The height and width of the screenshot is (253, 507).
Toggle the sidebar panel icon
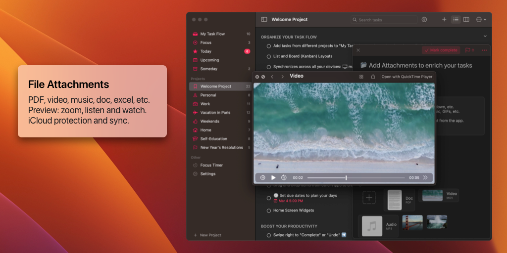pyautogui.click(x=264, y=19)
